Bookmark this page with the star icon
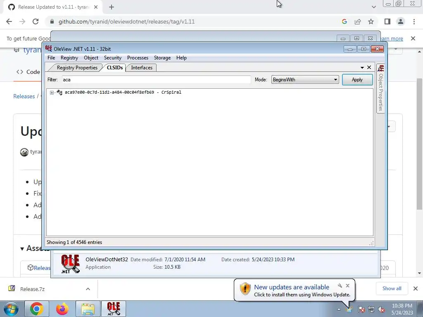This screenshot has width=423, height=317. coord(371,21)
